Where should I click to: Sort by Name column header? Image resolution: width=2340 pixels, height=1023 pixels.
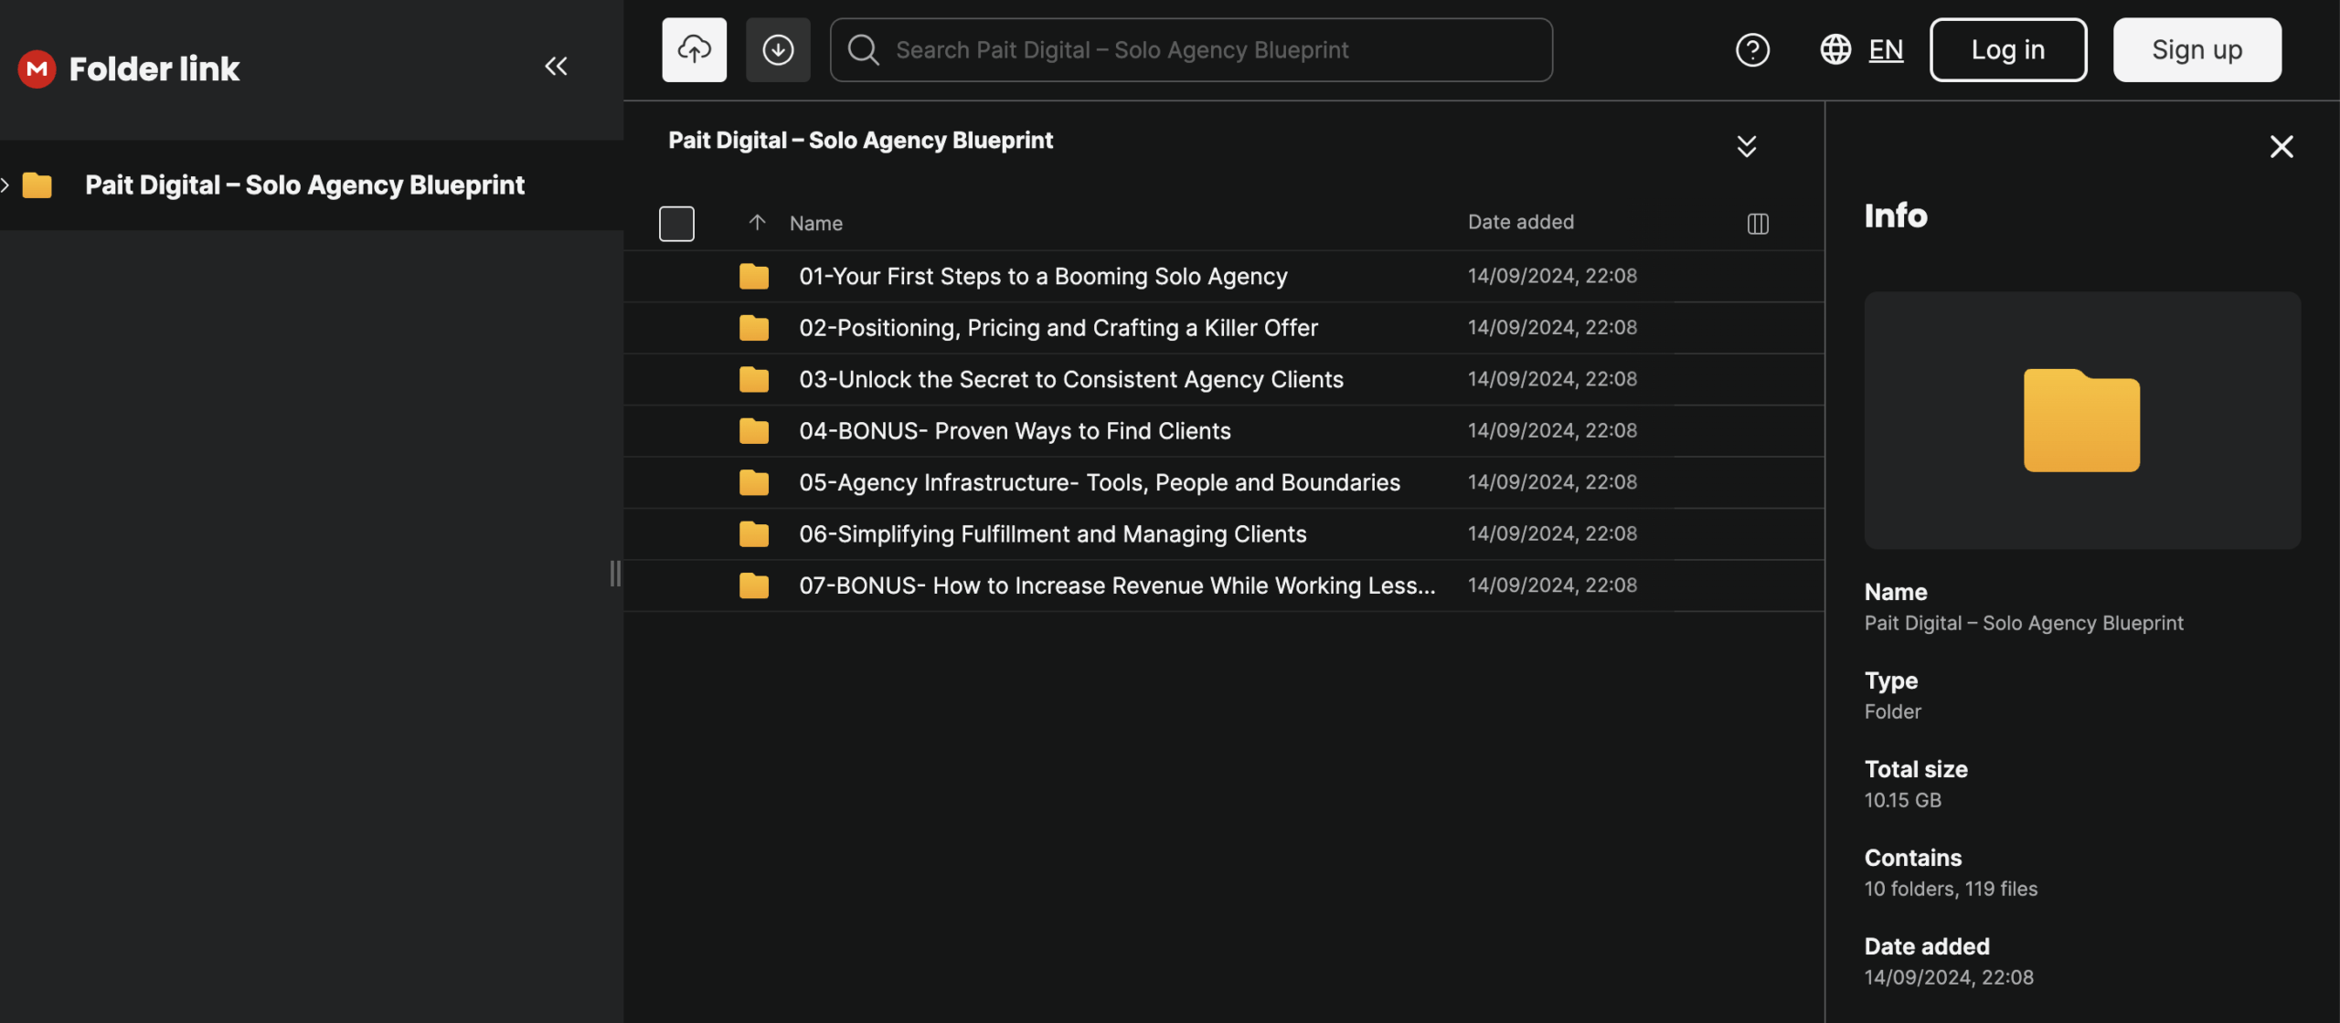point(815,224)
